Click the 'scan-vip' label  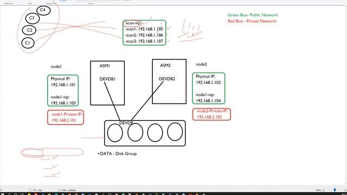(x=133, y=23)
